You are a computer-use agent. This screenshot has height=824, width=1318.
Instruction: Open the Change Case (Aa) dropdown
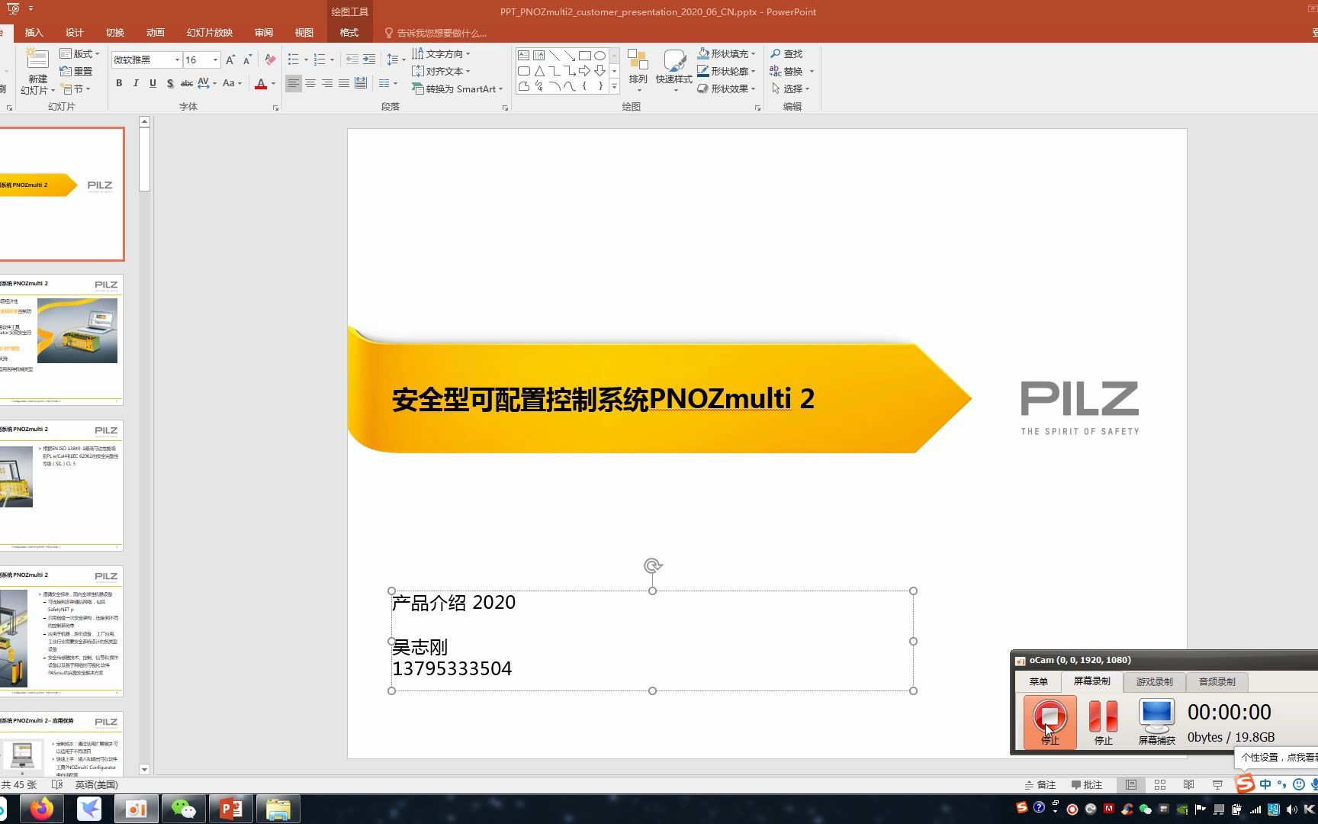coord(232,83)
